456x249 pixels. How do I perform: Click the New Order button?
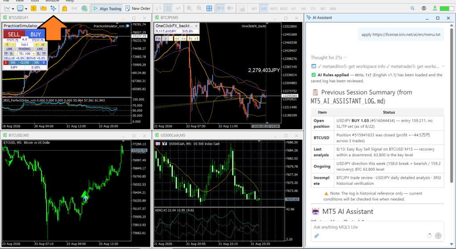point(138,8)
